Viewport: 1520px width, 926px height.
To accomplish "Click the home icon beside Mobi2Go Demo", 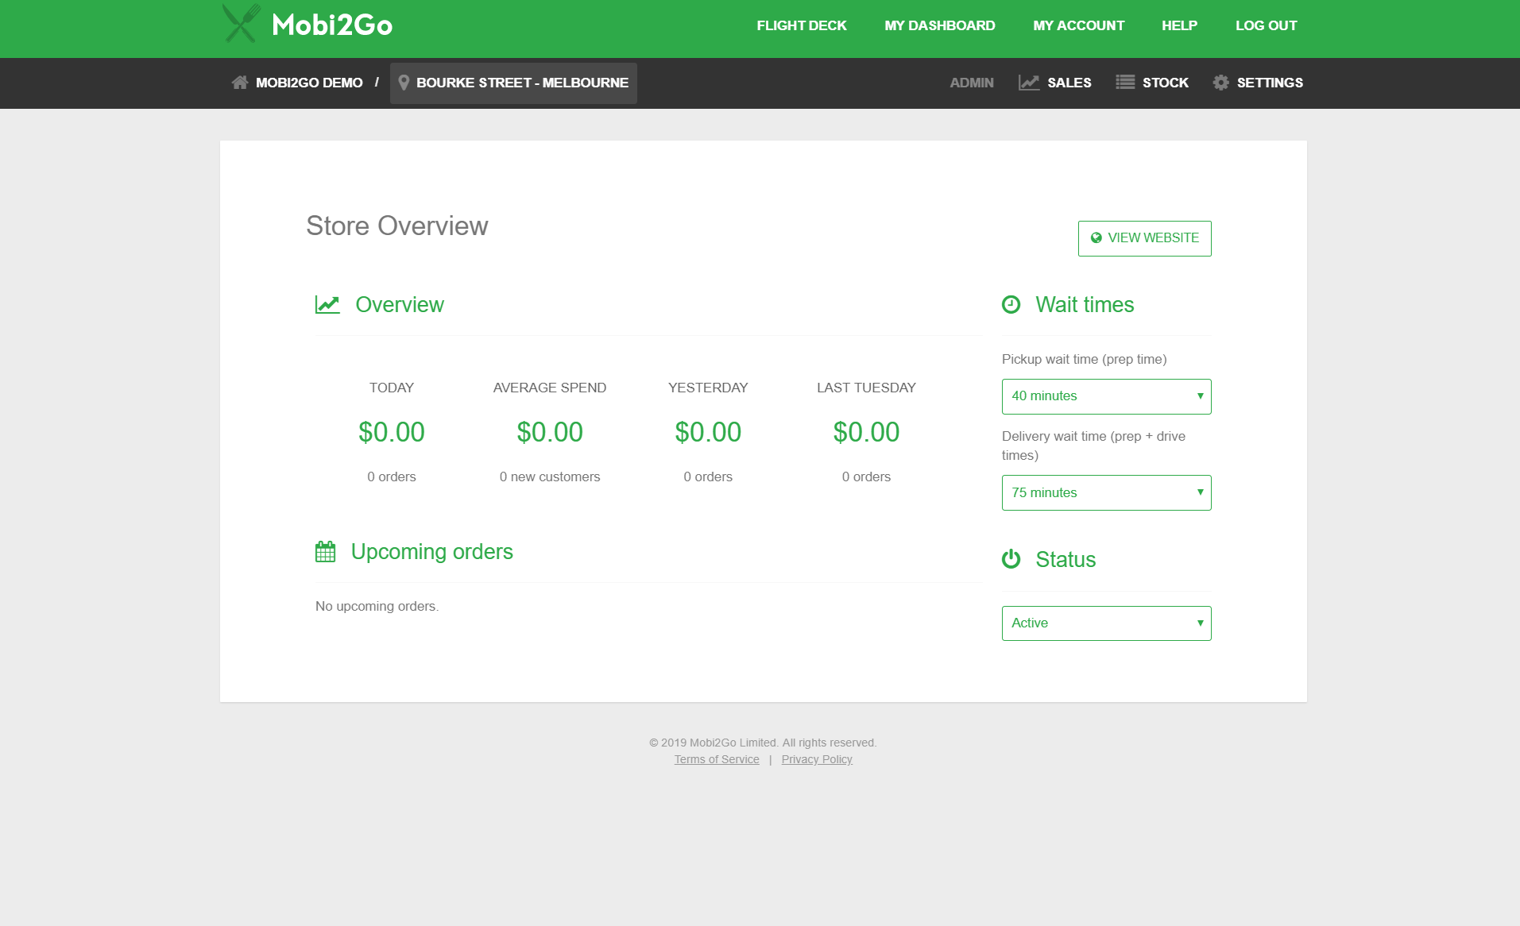I will (x=239, y=83).
